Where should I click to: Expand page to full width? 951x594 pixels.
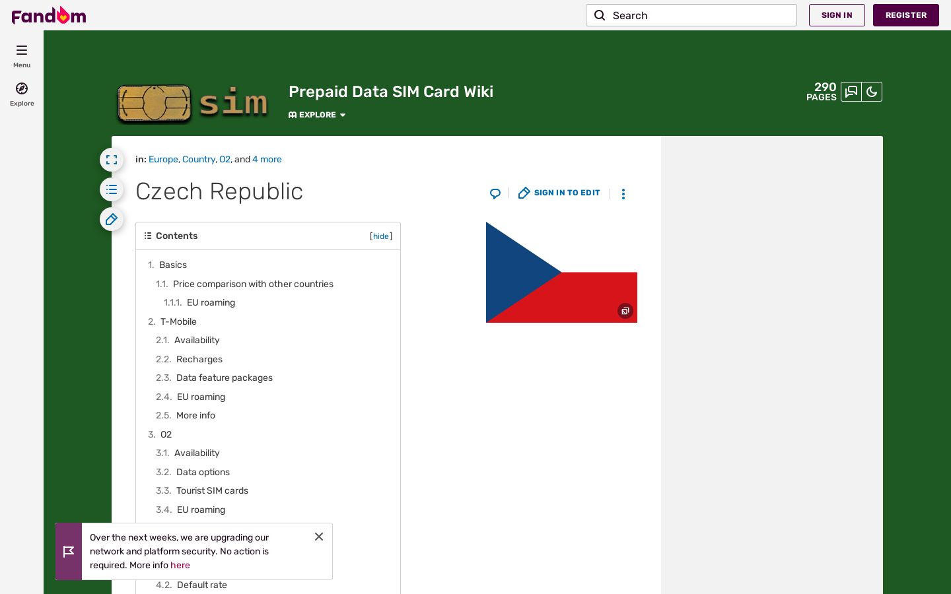112,160
